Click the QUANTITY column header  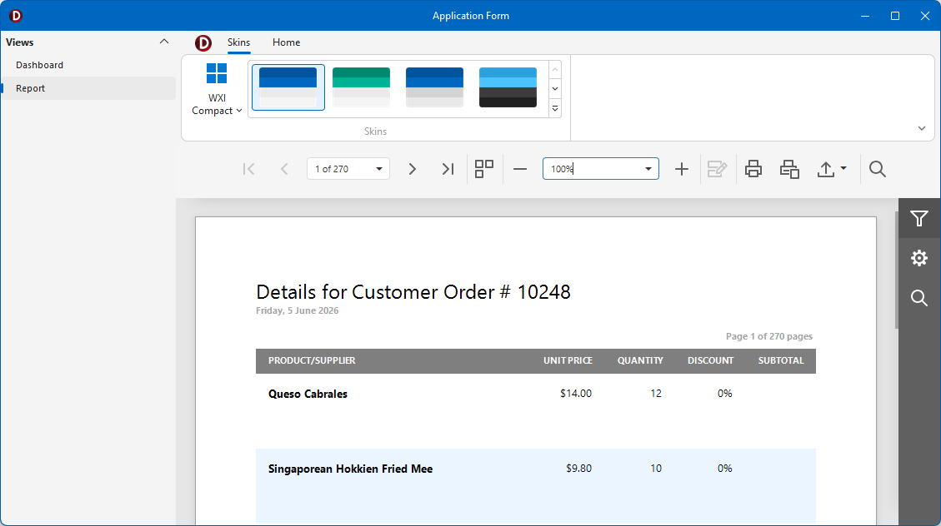pos(640,360)
